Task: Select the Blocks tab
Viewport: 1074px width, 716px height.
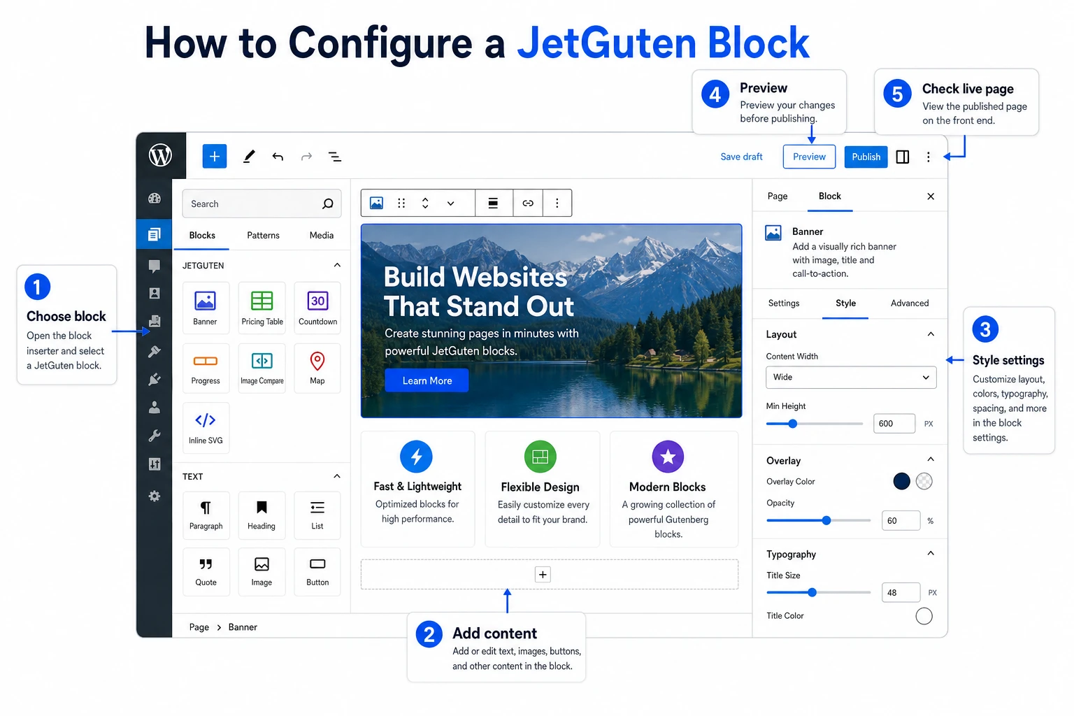Action: 202,236
